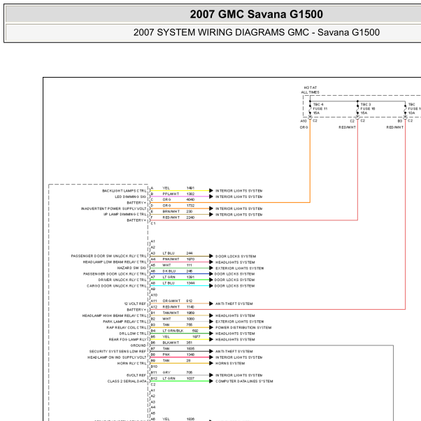Click 'HAZARD SW SIG' label

pyautogui.click(x=131, y=268)
